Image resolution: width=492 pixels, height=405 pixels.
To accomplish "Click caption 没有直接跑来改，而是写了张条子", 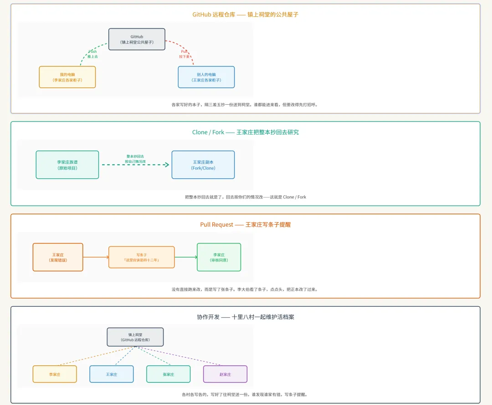I will click(246, 289).
